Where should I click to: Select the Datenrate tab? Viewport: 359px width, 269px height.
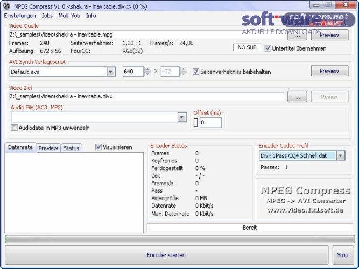point(20,147)
